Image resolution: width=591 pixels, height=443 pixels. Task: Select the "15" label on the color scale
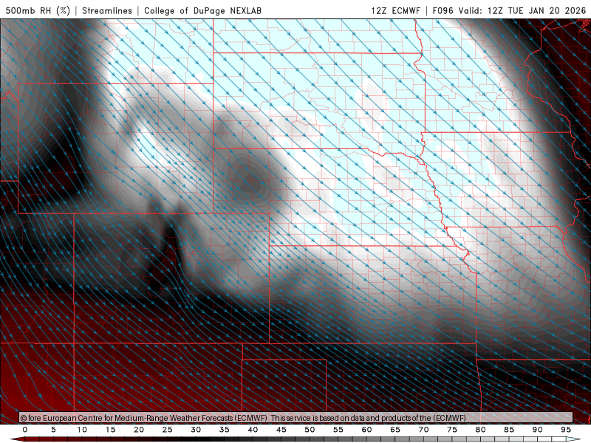pyautogui.click(x=110, y=430)
